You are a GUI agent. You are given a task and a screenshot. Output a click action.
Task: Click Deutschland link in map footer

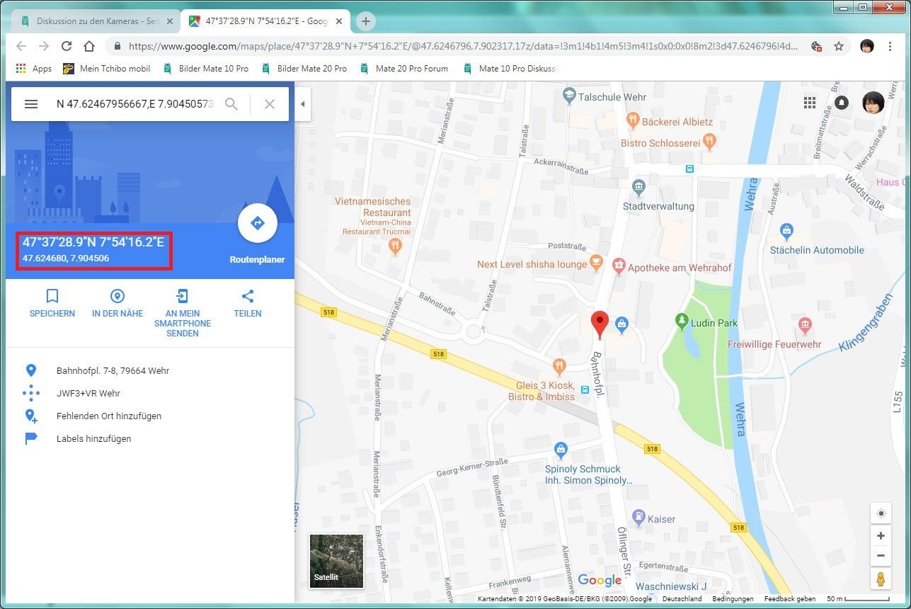pos(681,599)
